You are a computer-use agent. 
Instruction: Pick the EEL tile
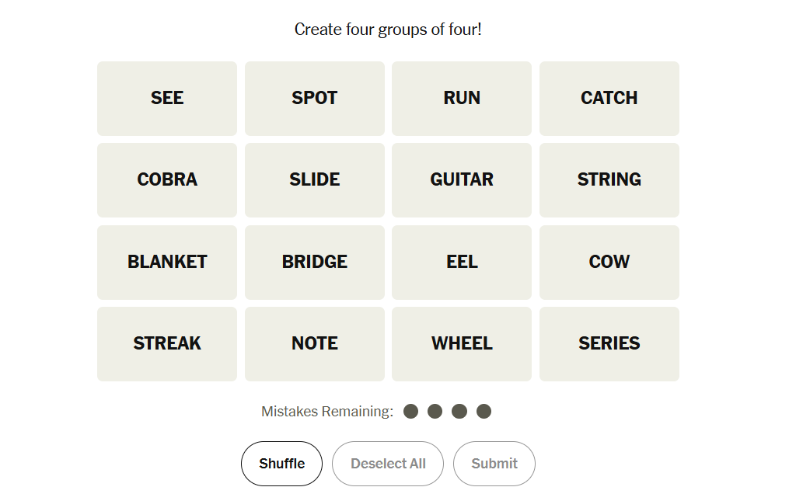pos(462,263)
